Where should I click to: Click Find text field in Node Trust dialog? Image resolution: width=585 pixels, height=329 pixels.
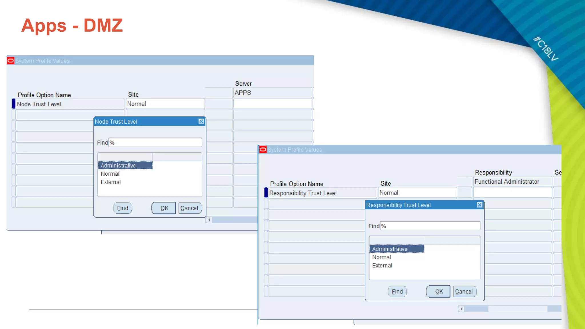(155, 143)
